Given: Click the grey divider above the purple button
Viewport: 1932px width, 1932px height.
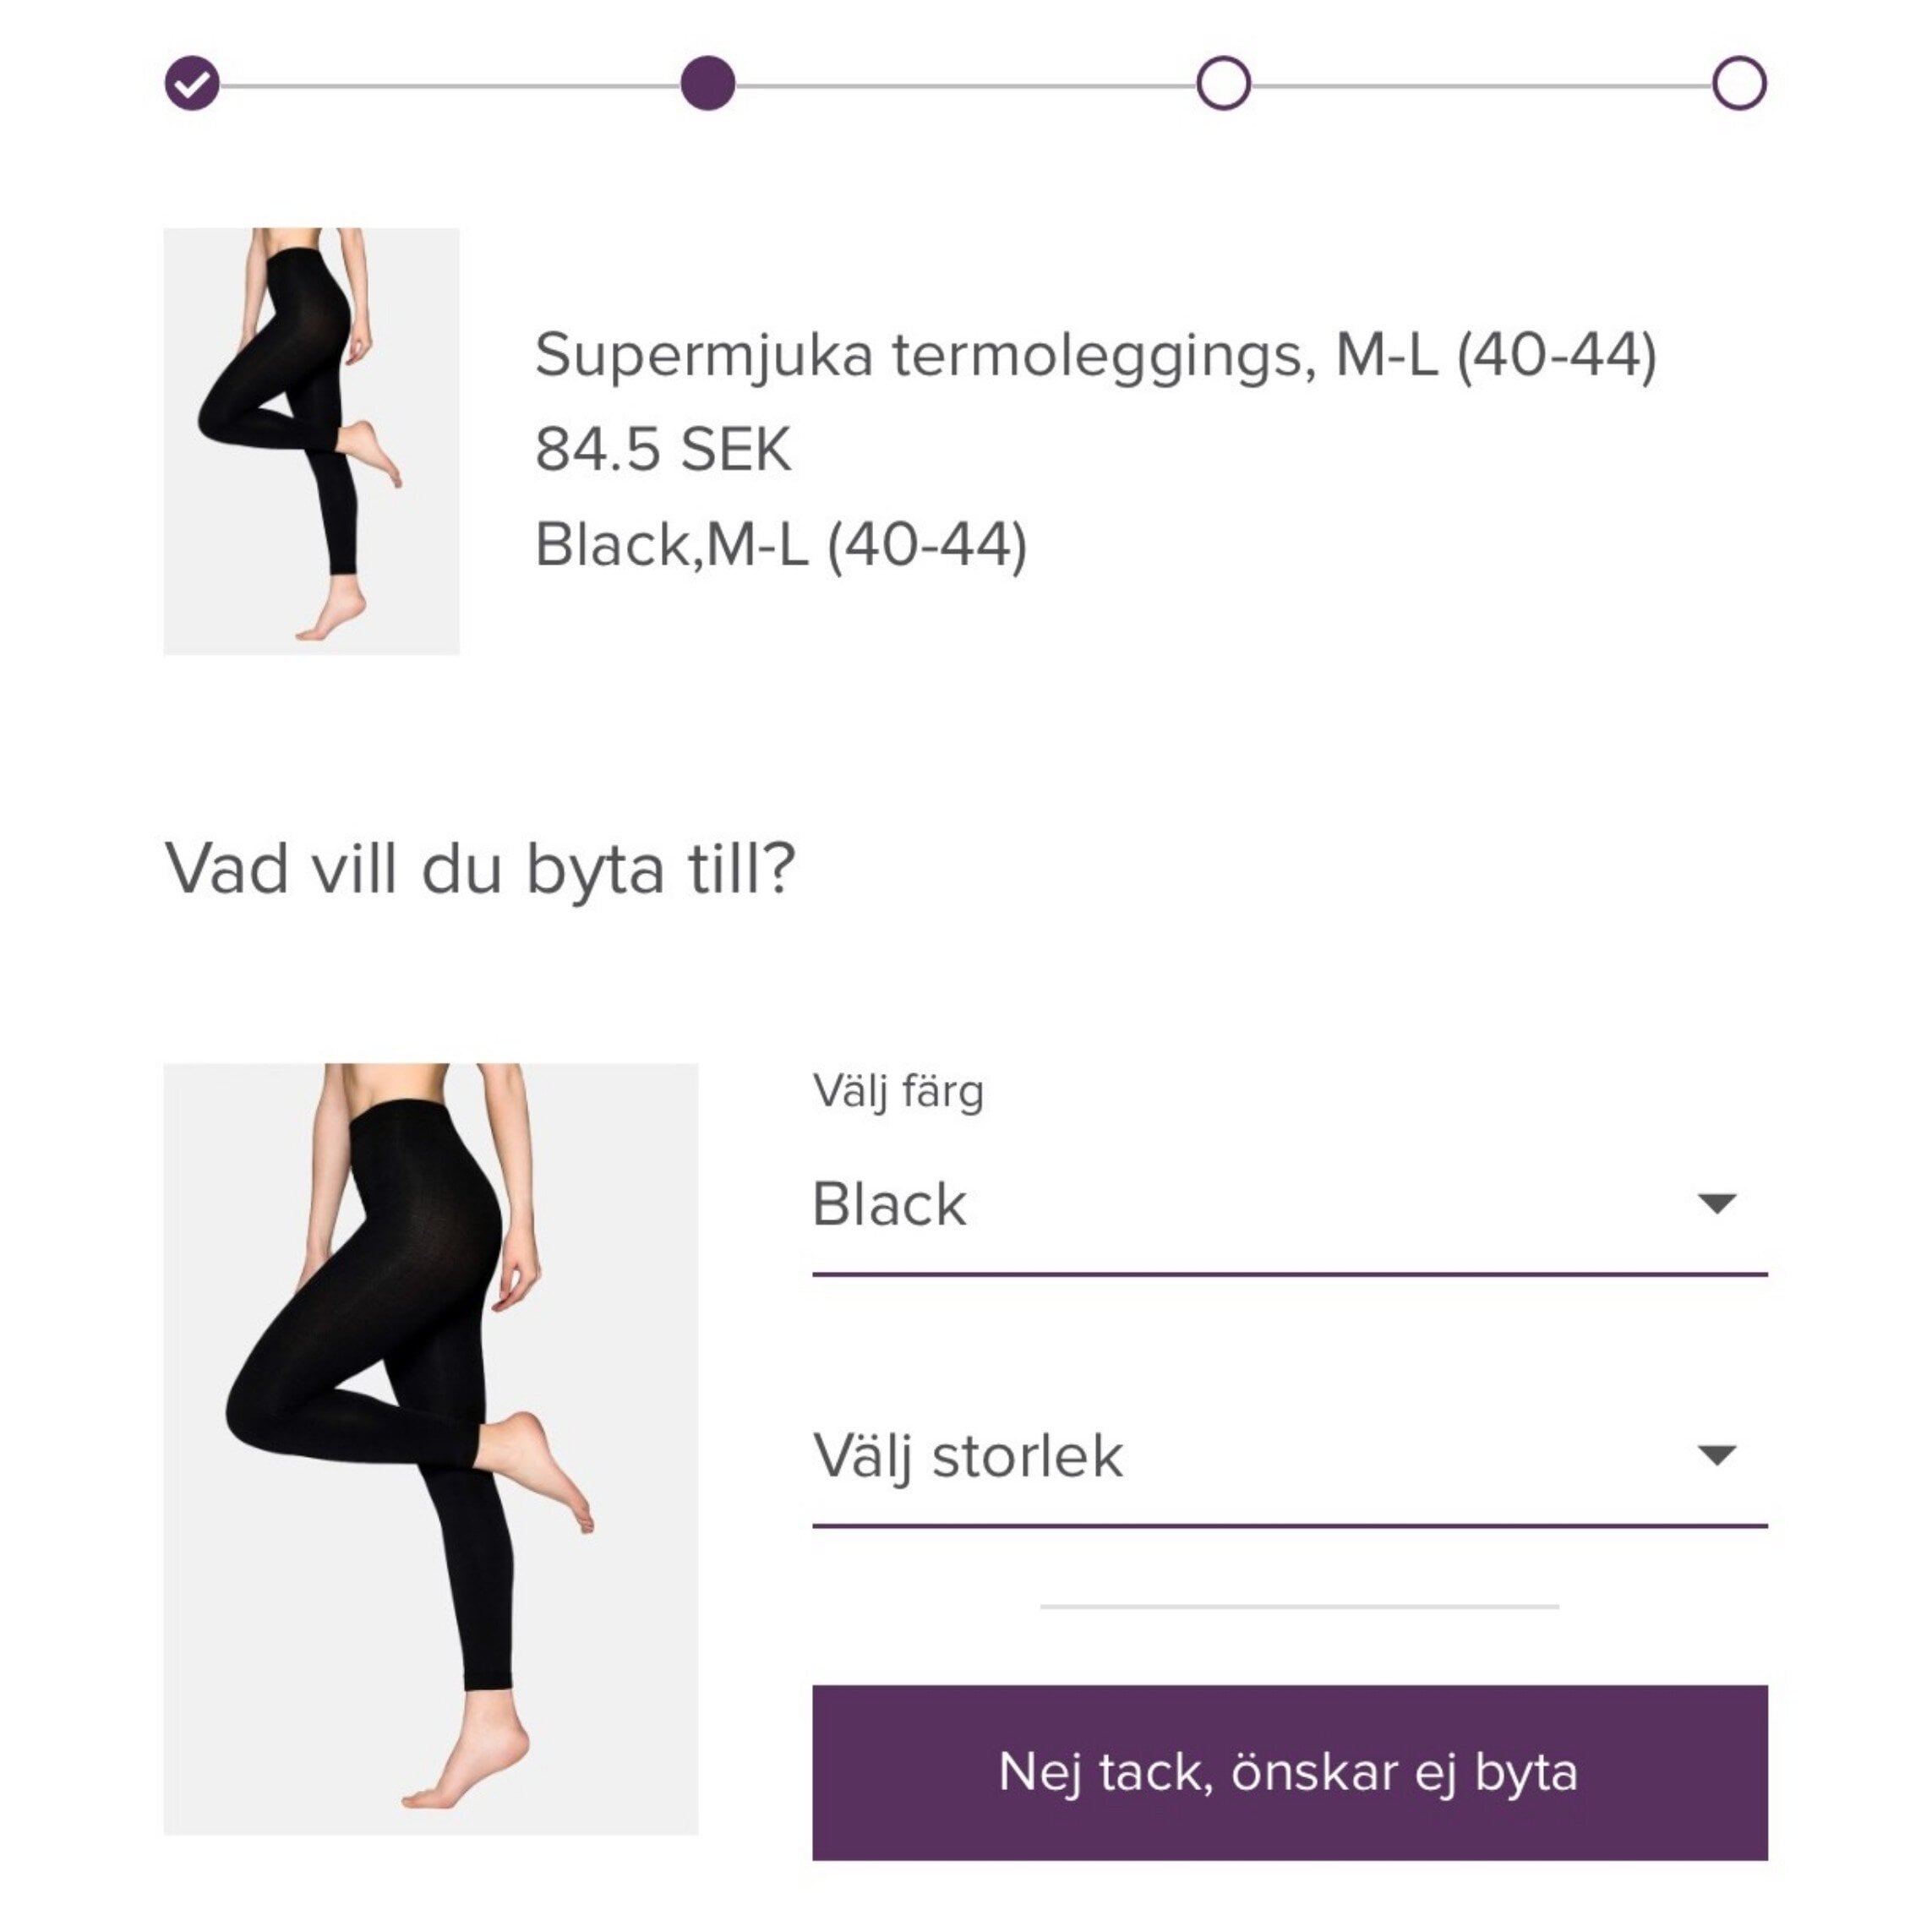Looking at the screenshot, I should (1299, 1607).
